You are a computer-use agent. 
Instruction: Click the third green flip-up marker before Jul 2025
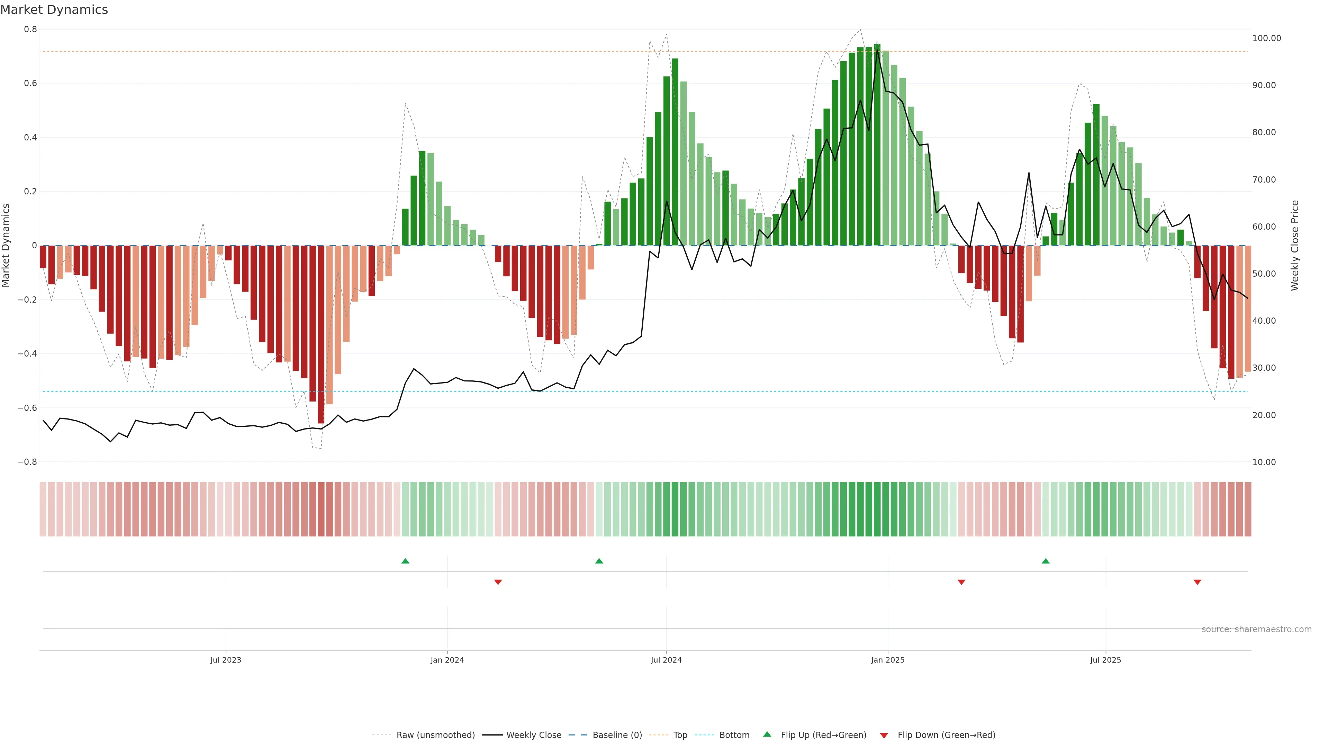point(1046,561)
